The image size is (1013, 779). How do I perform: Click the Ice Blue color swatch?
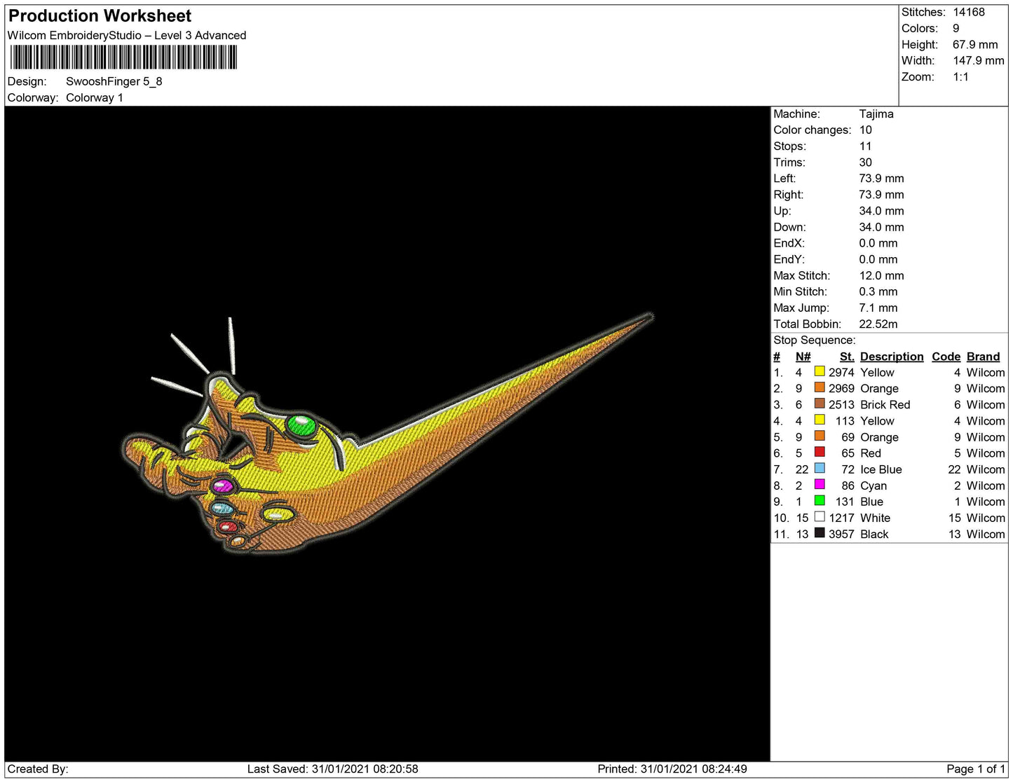pos(819,468)
